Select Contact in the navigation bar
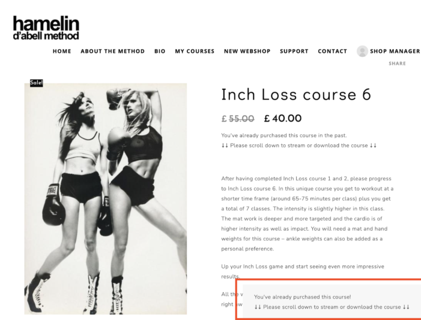The width and height of the screenshot is (421, 320). [x=332, y=51]
